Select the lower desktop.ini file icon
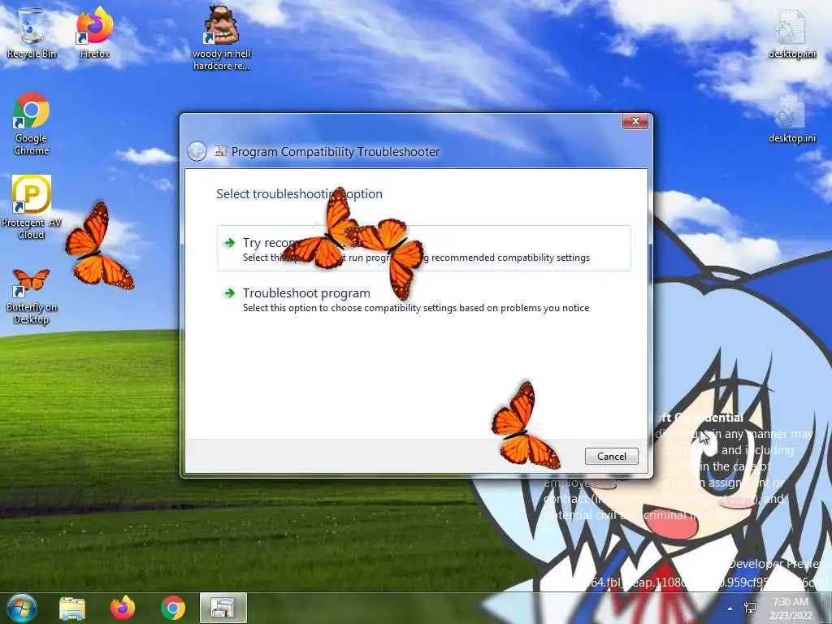Viewport: 832px width, 624px height. [791, 119]
